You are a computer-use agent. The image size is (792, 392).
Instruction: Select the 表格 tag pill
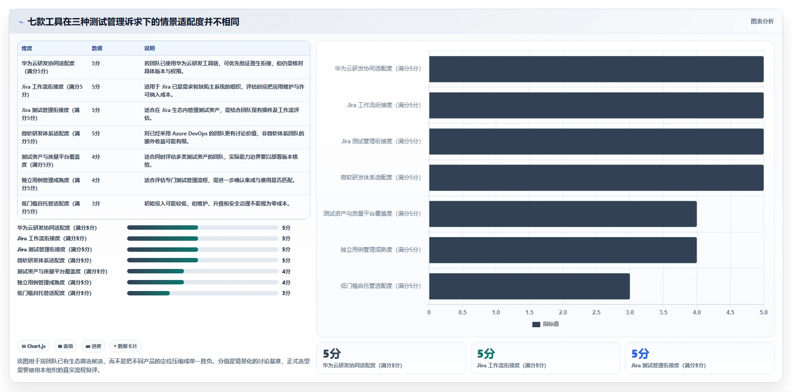[x=65, y=346]
